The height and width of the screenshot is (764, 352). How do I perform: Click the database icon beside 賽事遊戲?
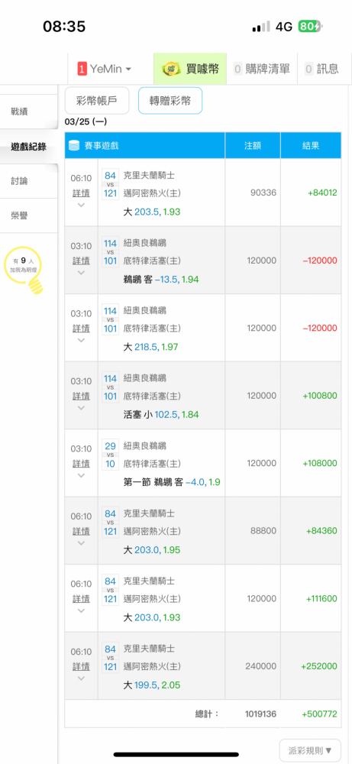tap(74, 145)
